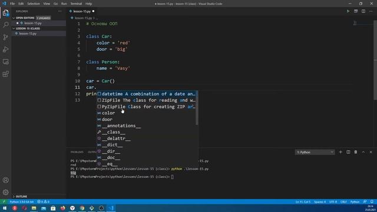
Task: Open the Run menu
Action: (x=64, y=4)
